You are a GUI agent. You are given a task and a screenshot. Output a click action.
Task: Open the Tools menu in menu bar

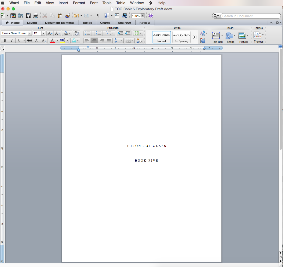tap(107, 3)
